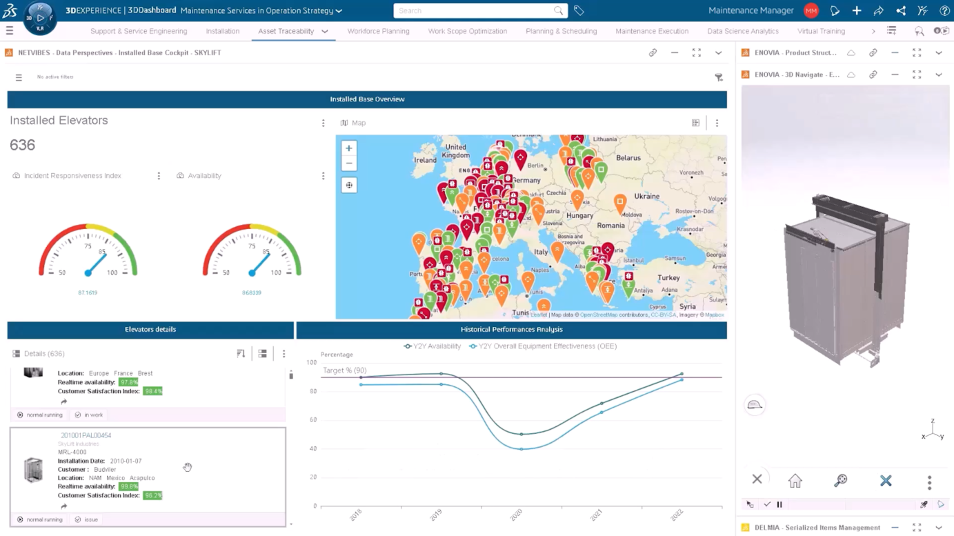Switch to the Workforce Planning tab
The height and width of the screenshot is (536, 954).
coord(378,32)
